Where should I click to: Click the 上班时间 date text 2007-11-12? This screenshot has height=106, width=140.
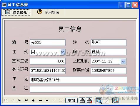(x=102, y=61)
